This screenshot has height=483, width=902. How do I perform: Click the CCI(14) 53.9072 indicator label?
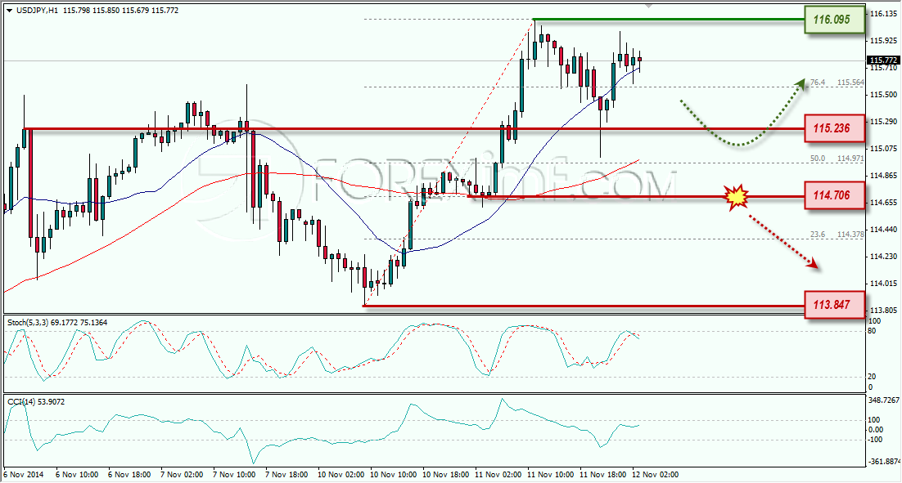[x=36, y=402]
